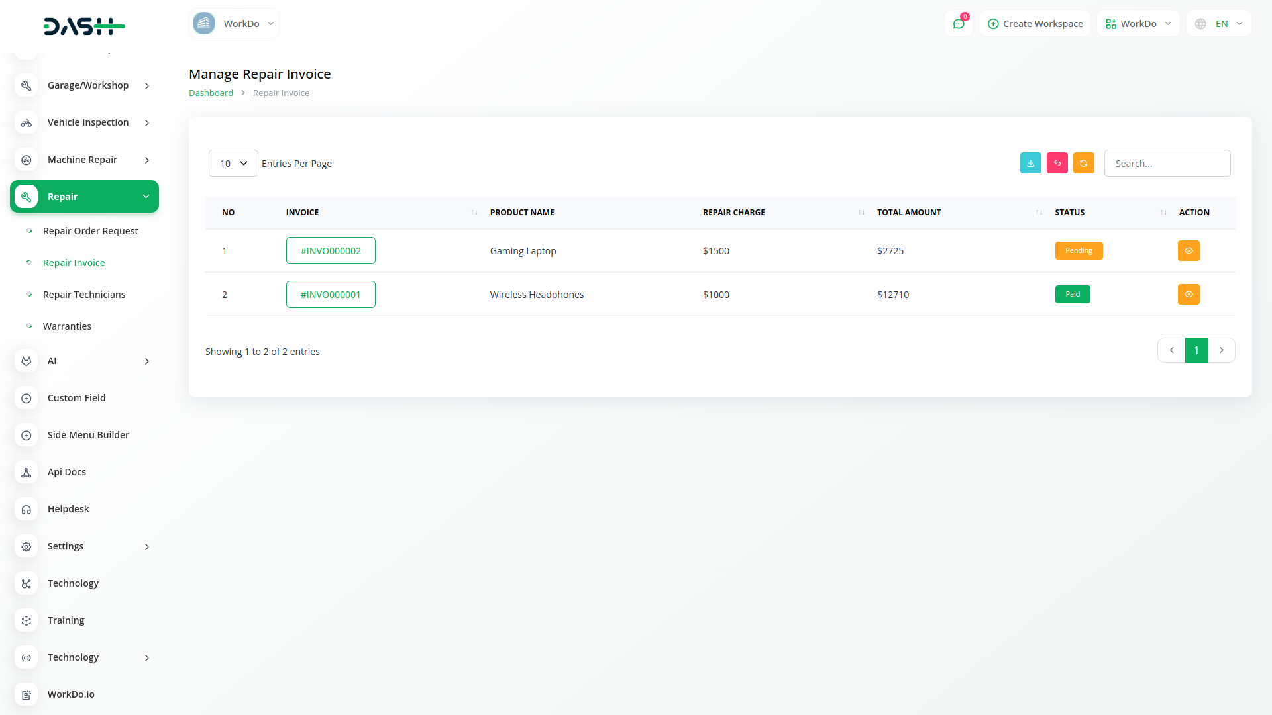Click the DASH logo
The image size is (1272, 715).
coord(84,26)
